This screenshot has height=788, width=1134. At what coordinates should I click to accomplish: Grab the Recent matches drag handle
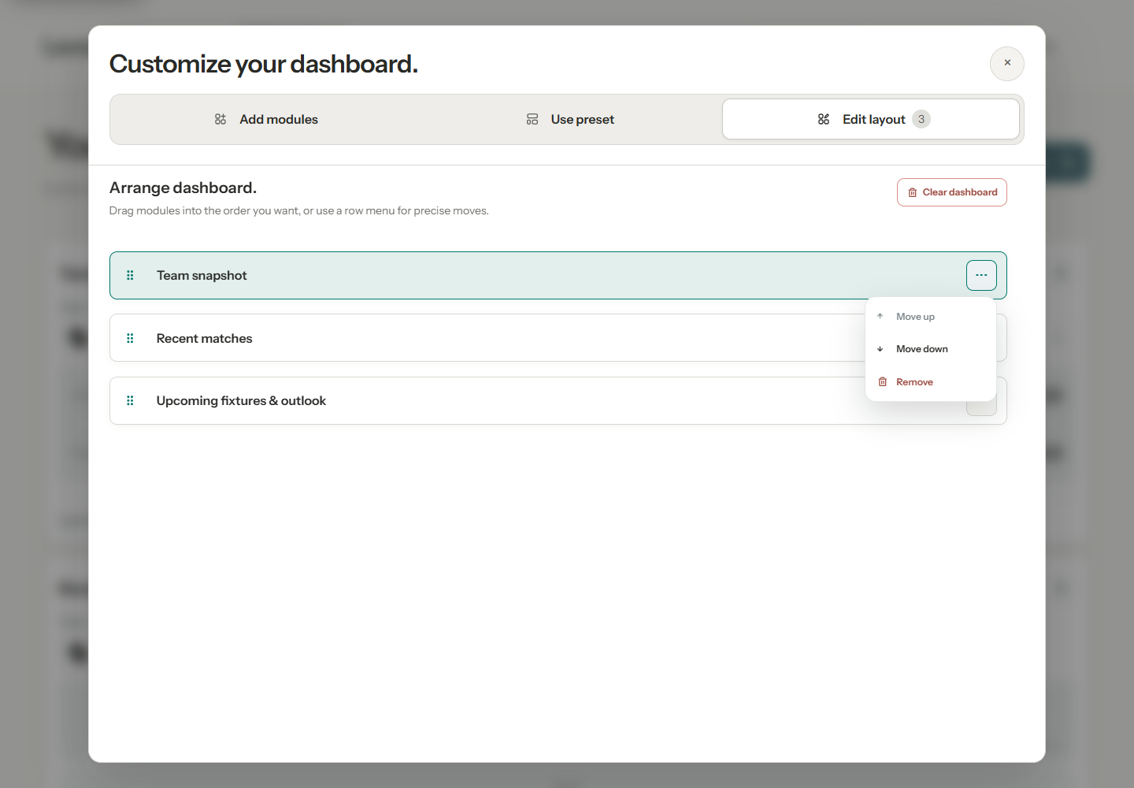point(130,338)
